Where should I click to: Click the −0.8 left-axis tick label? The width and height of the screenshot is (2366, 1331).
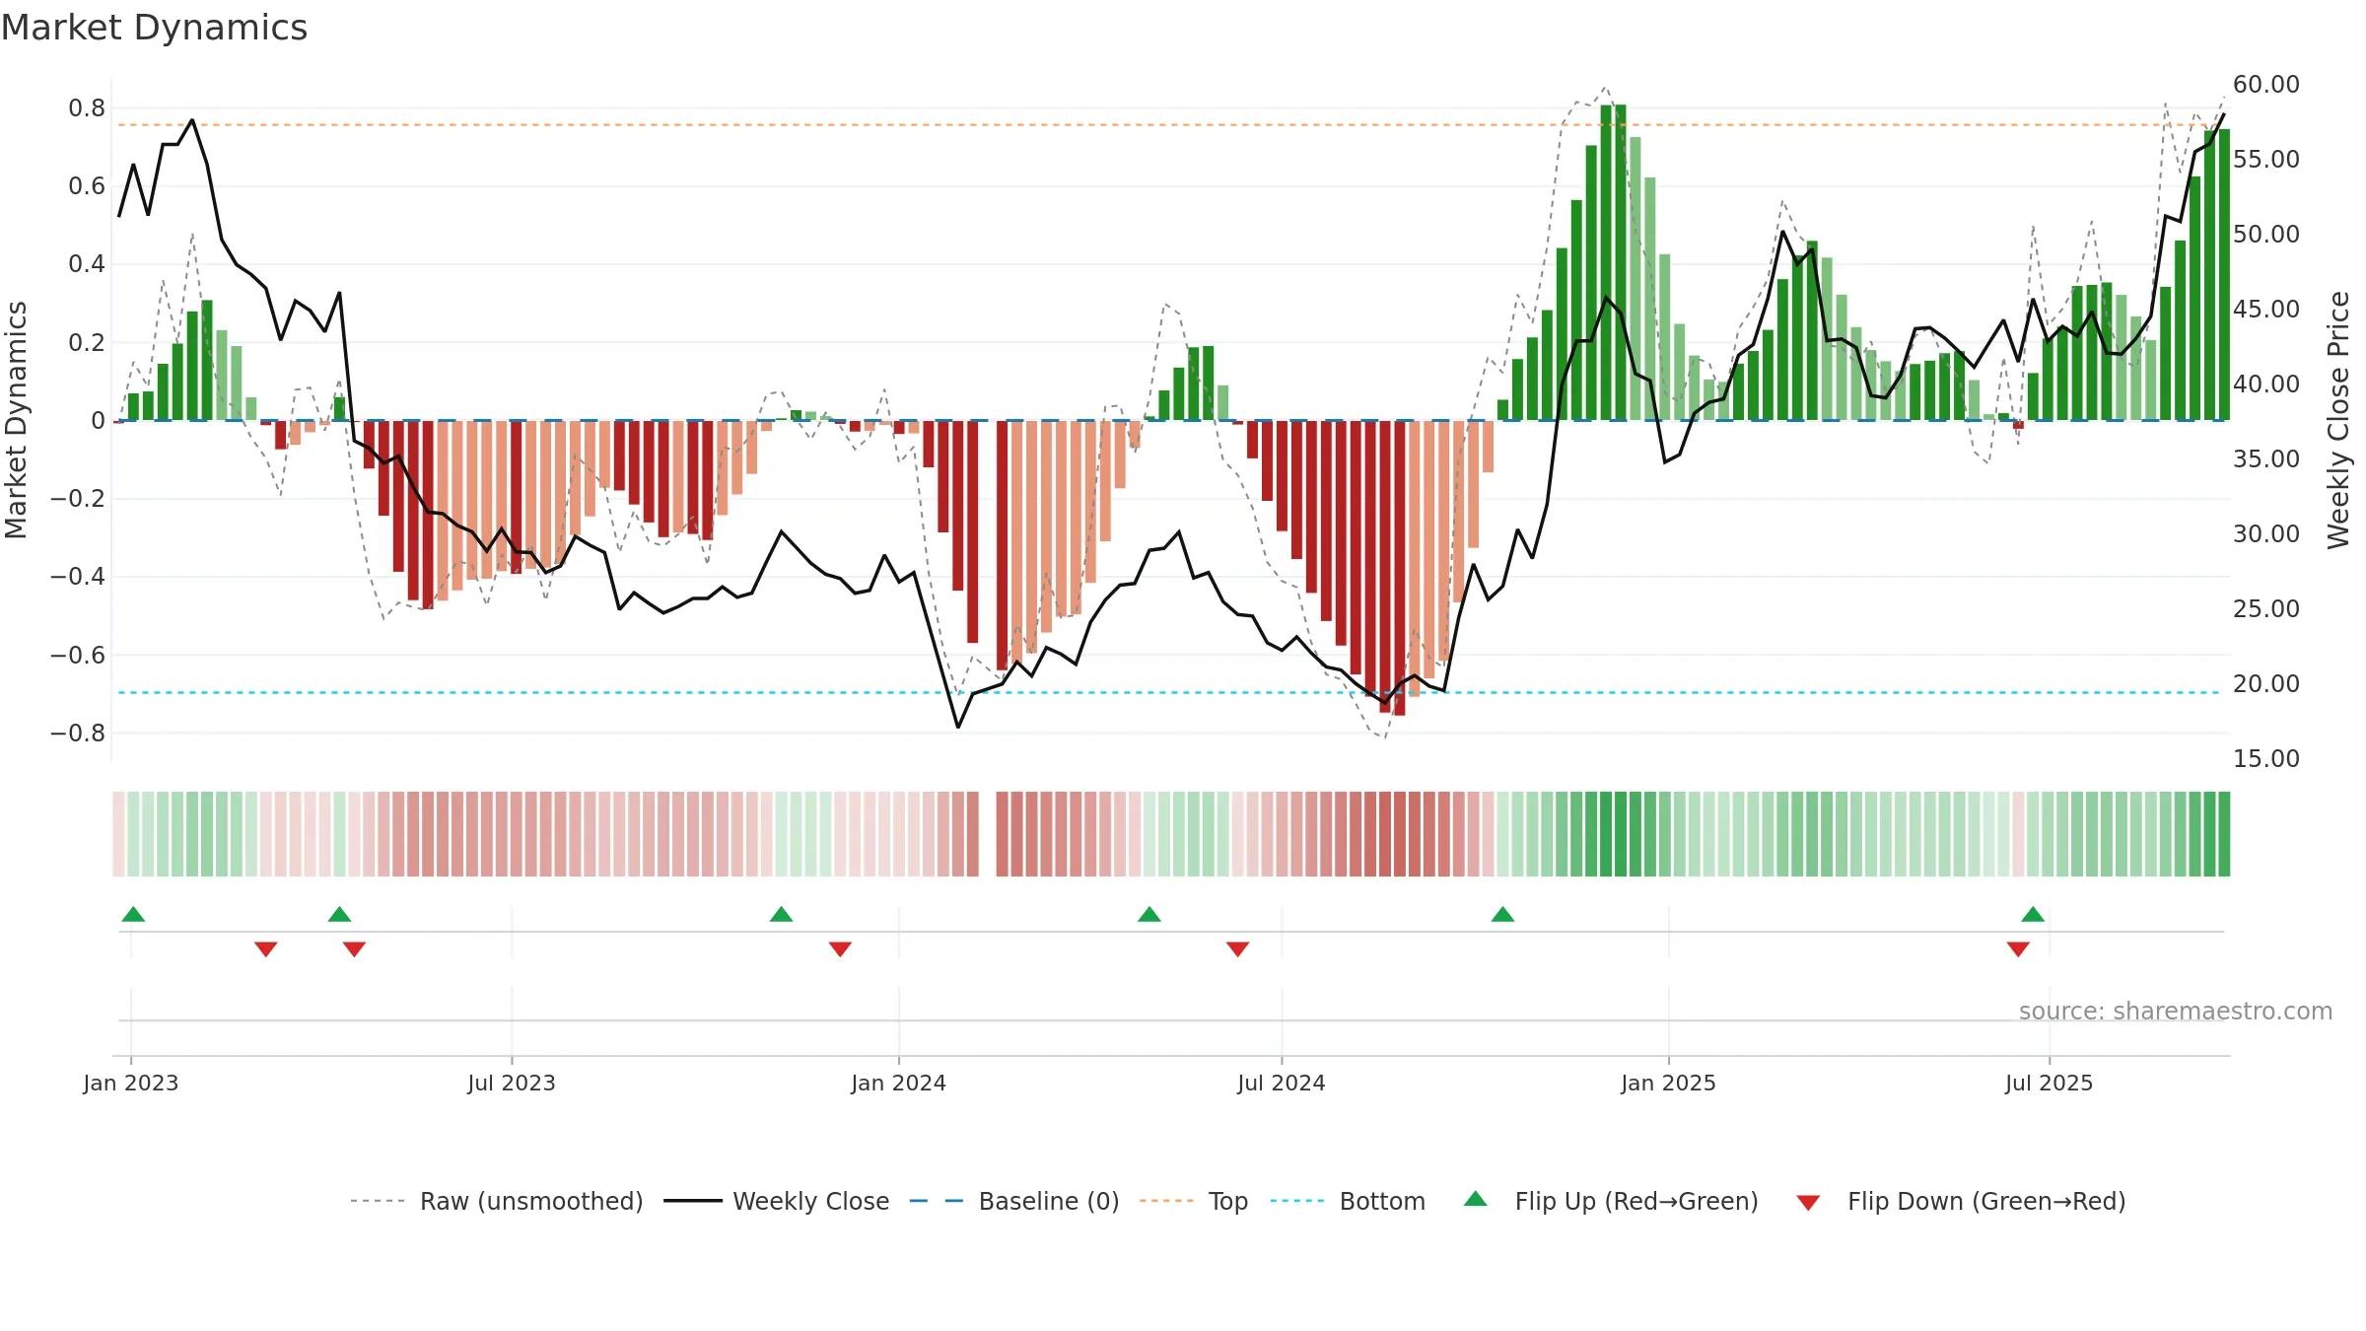pyautogui.click(x=78, y=733)
